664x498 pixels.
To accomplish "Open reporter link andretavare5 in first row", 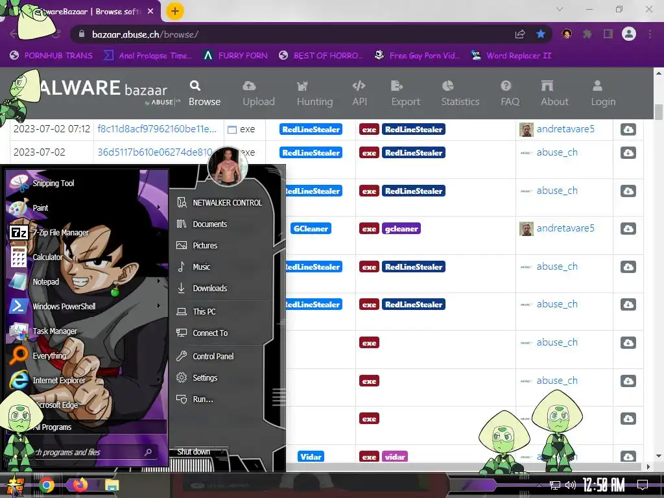I will pos(565,129).
